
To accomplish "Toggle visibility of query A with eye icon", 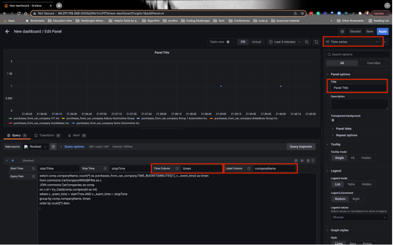I will coord(302,161).
